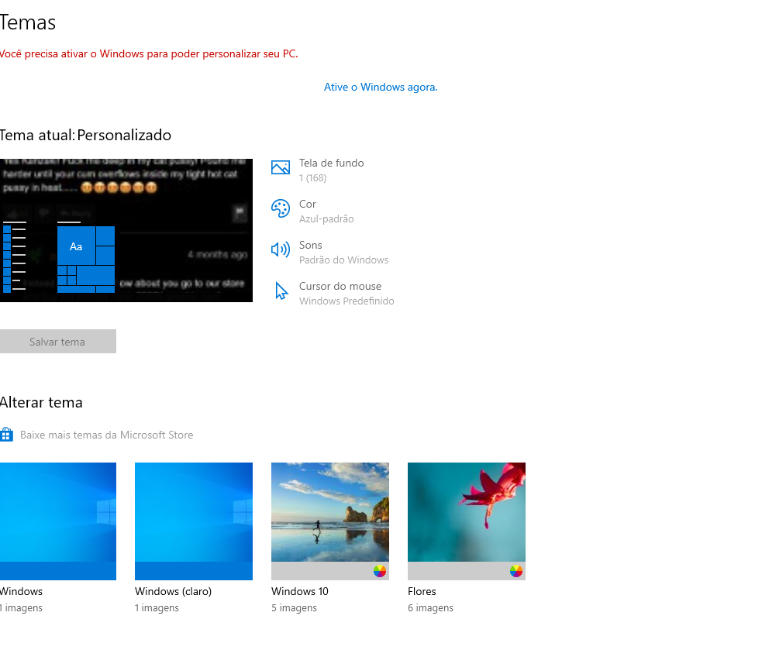Select the Flores theme thumbnail
The image size is (762, 657).
click(467, 521)
